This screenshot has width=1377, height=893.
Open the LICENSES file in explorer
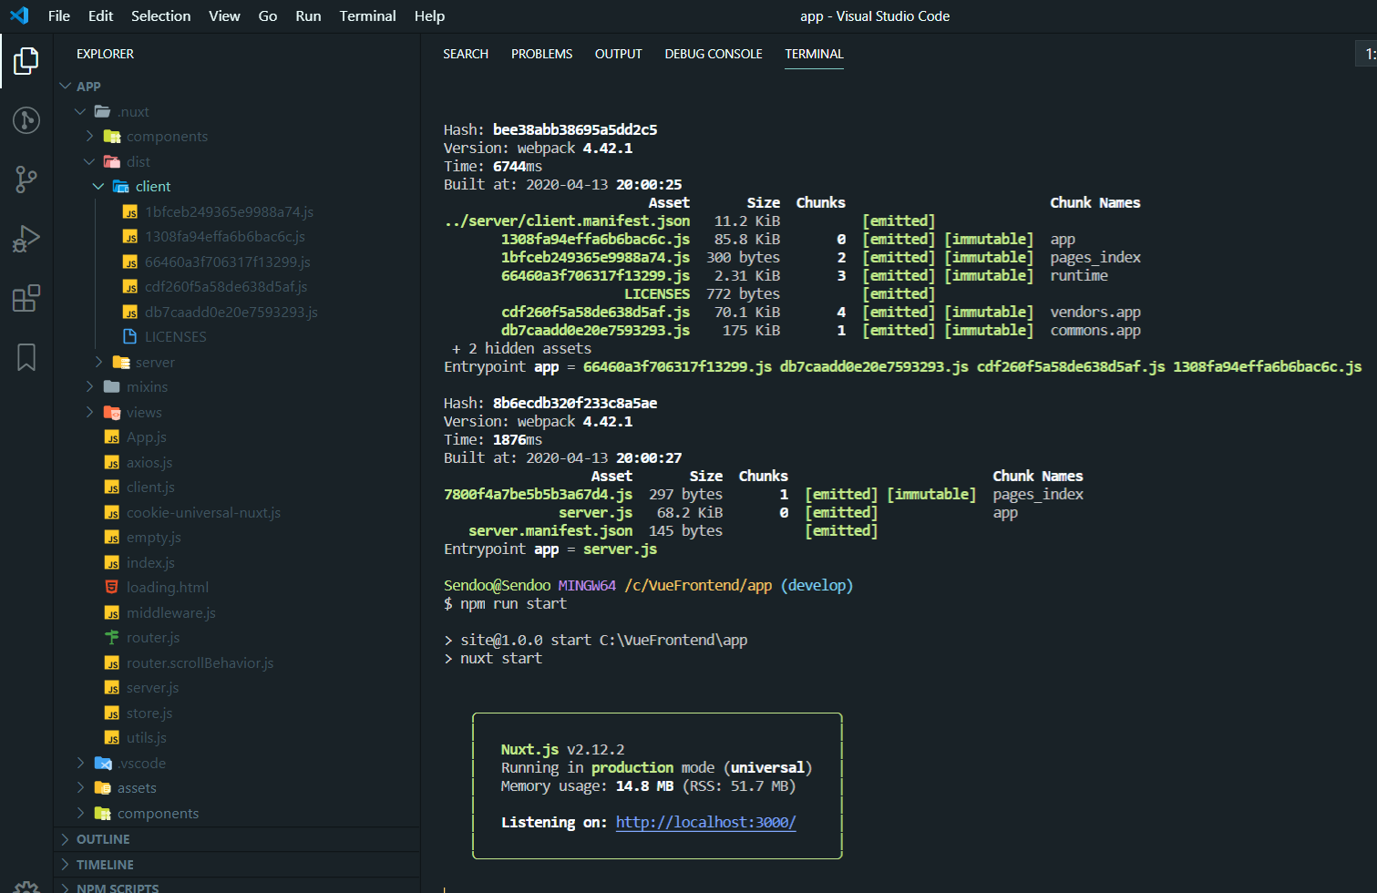pos(175,336)
